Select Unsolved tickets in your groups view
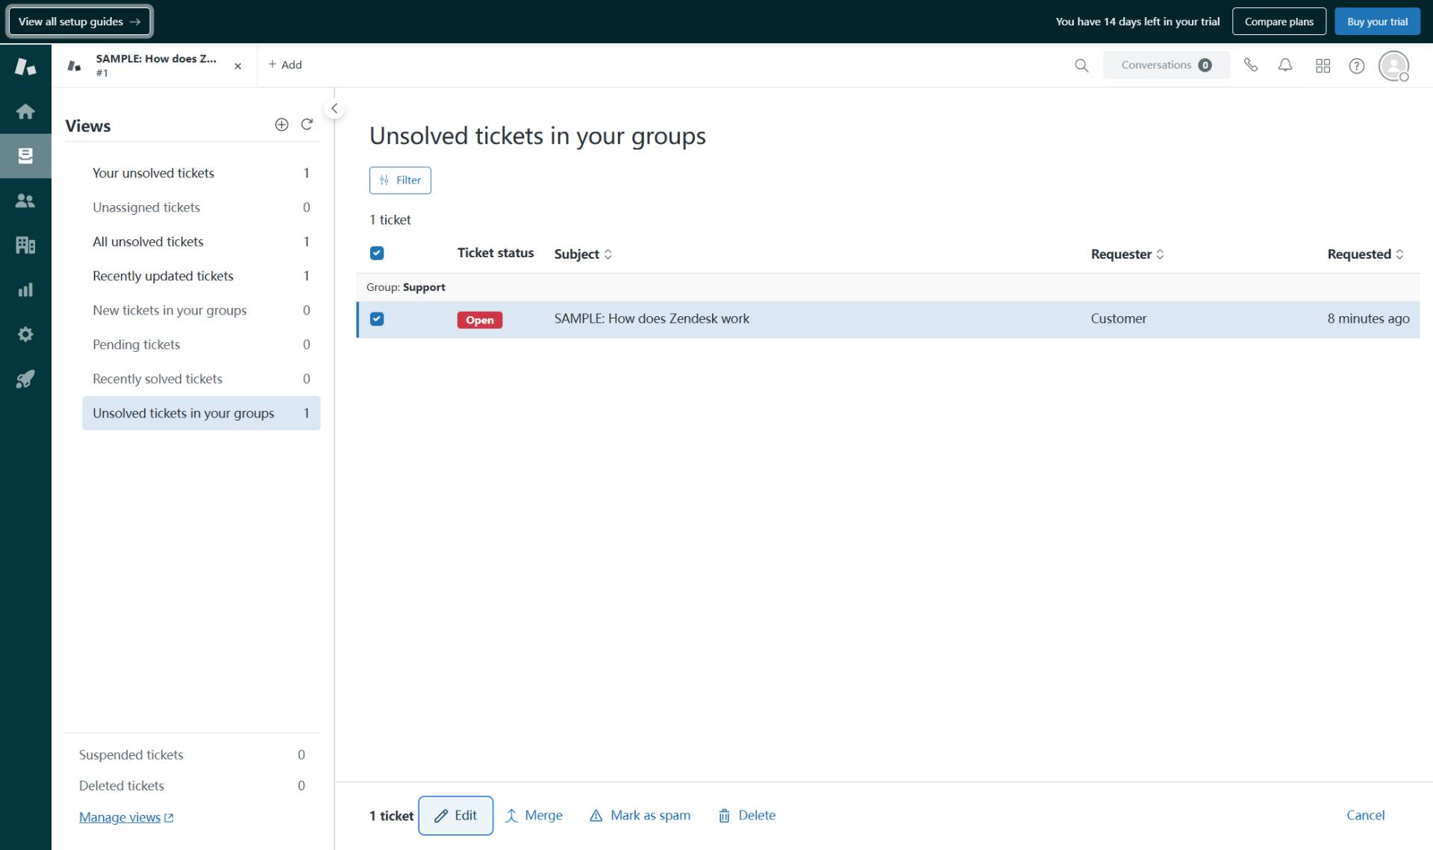The image size is (1433, 850). click(x=201, y=413)
